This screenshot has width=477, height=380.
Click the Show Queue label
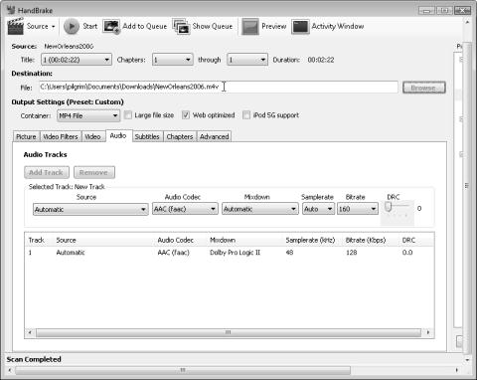(213, 26)
